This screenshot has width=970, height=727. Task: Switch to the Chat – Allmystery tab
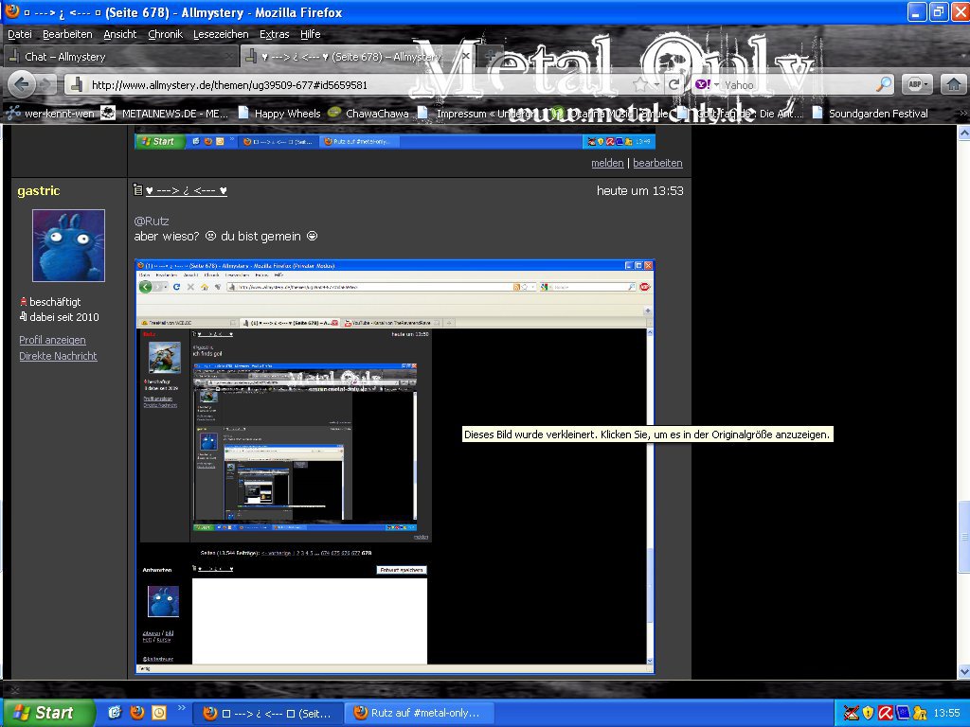(x=120, y=56)
